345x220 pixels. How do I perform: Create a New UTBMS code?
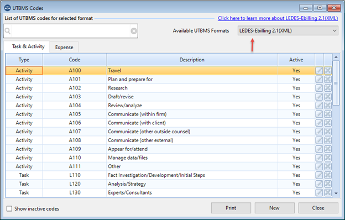[274, 208]
